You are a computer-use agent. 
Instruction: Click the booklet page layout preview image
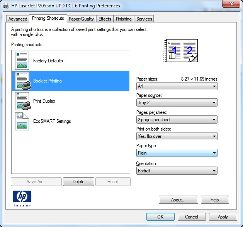[x=180, y=51]
